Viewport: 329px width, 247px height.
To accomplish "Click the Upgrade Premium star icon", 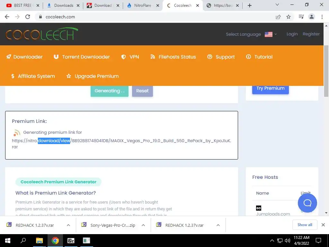I will click(x=69, y=76).
